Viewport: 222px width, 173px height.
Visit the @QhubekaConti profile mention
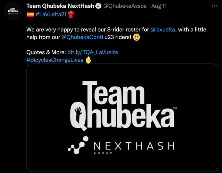click(x=82, y=37)
